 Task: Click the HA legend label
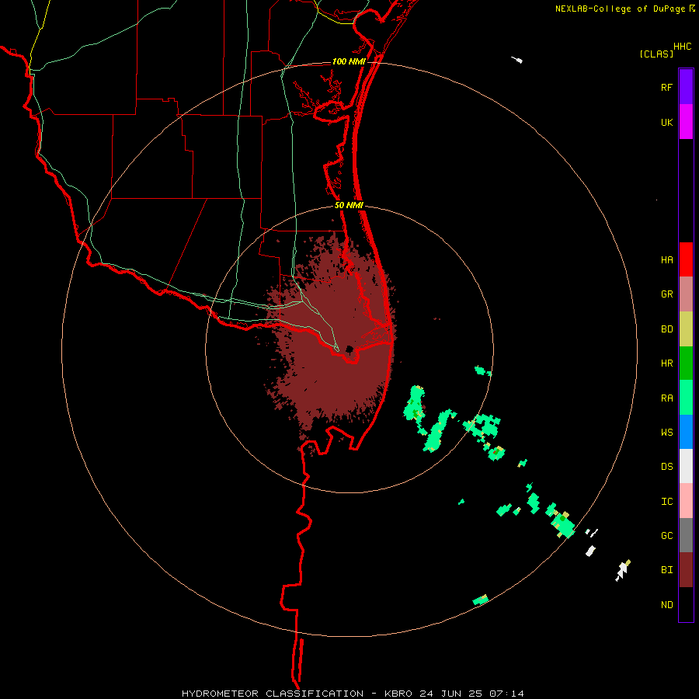tap(666, 260)
